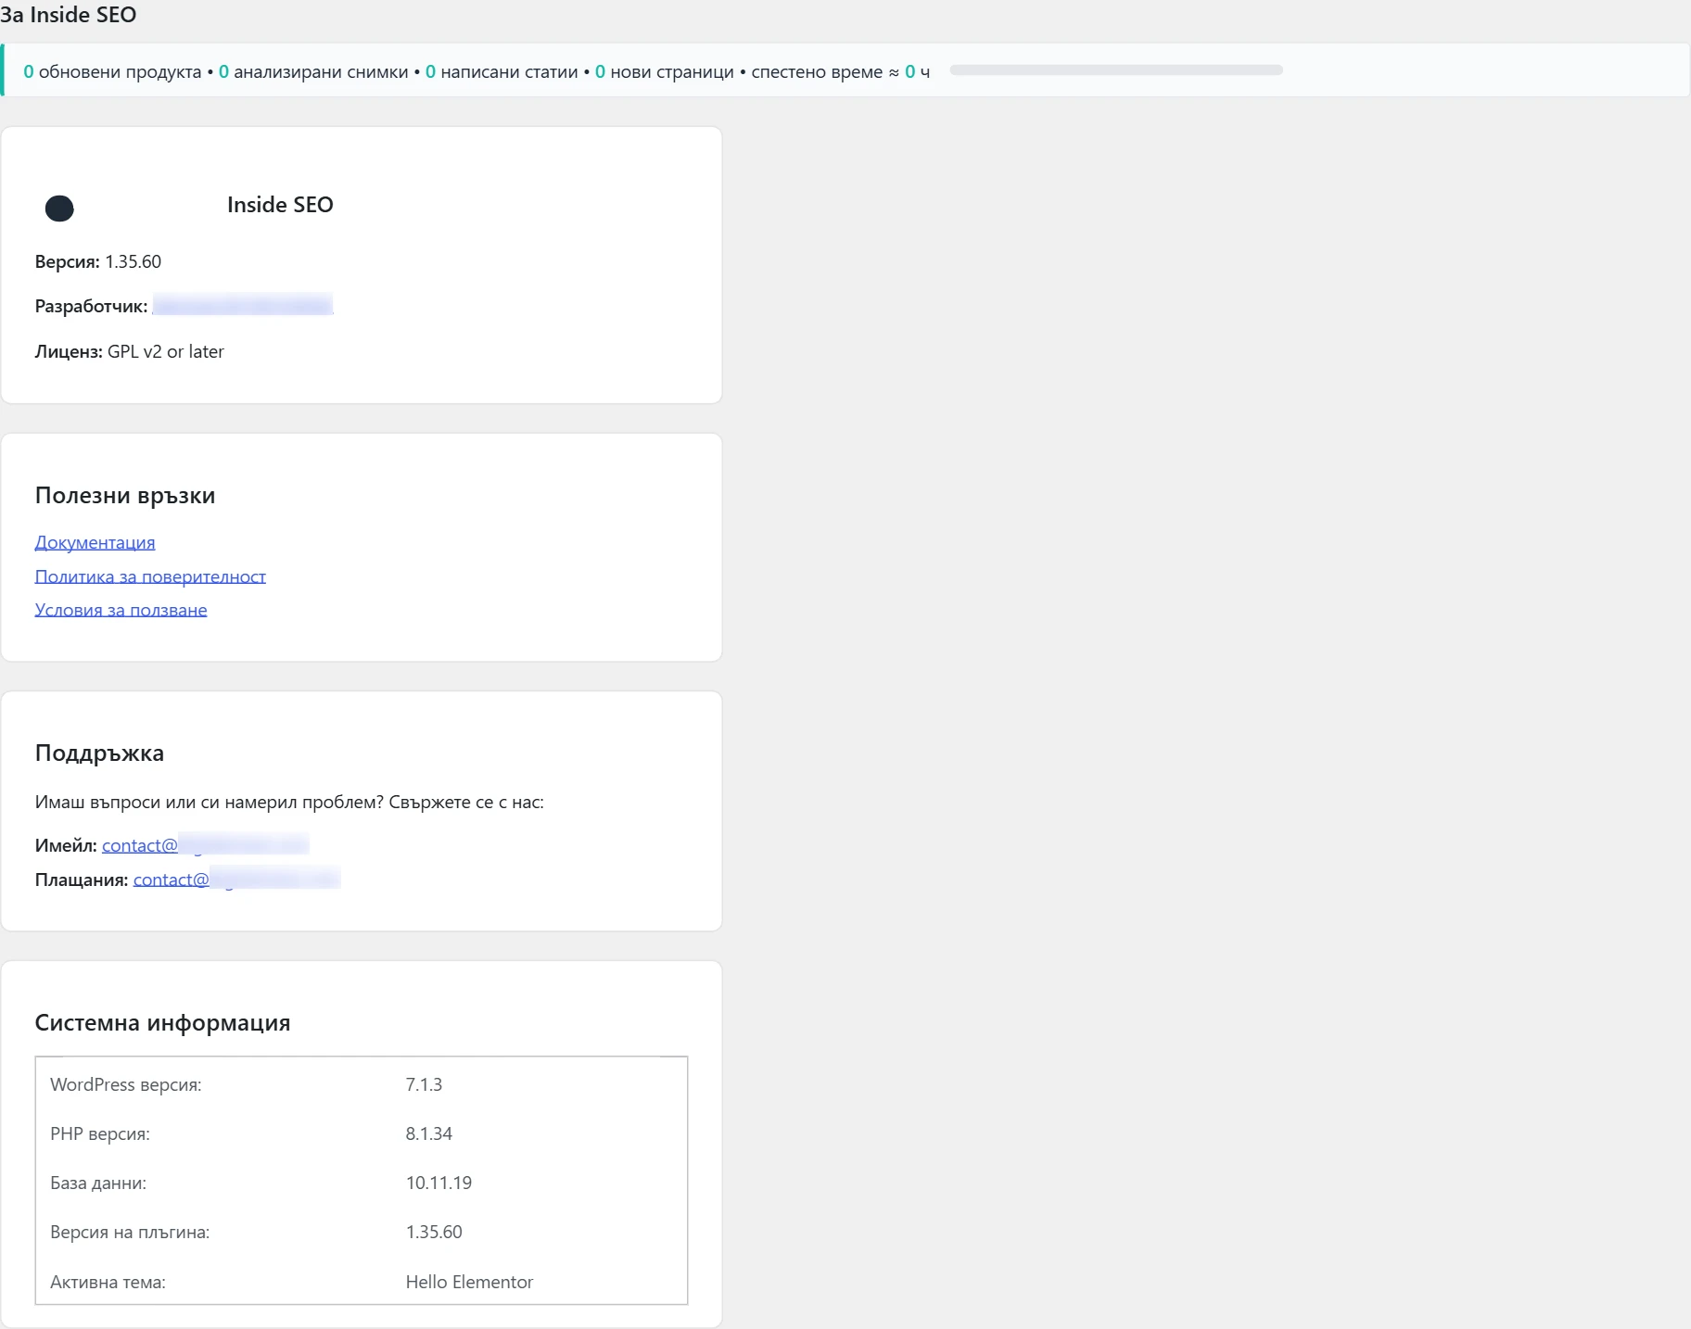Viewport: 1691px width, 1329px height.
Task: Open Условия за ползване link
Action: tap(121, 610)
